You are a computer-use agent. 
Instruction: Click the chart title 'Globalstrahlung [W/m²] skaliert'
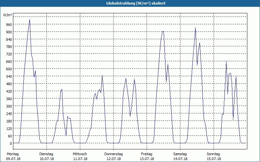(136, 3)
